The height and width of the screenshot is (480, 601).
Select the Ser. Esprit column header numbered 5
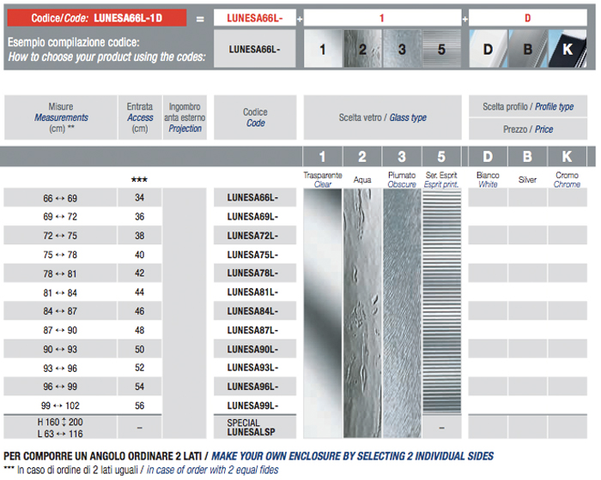(441, 157)
